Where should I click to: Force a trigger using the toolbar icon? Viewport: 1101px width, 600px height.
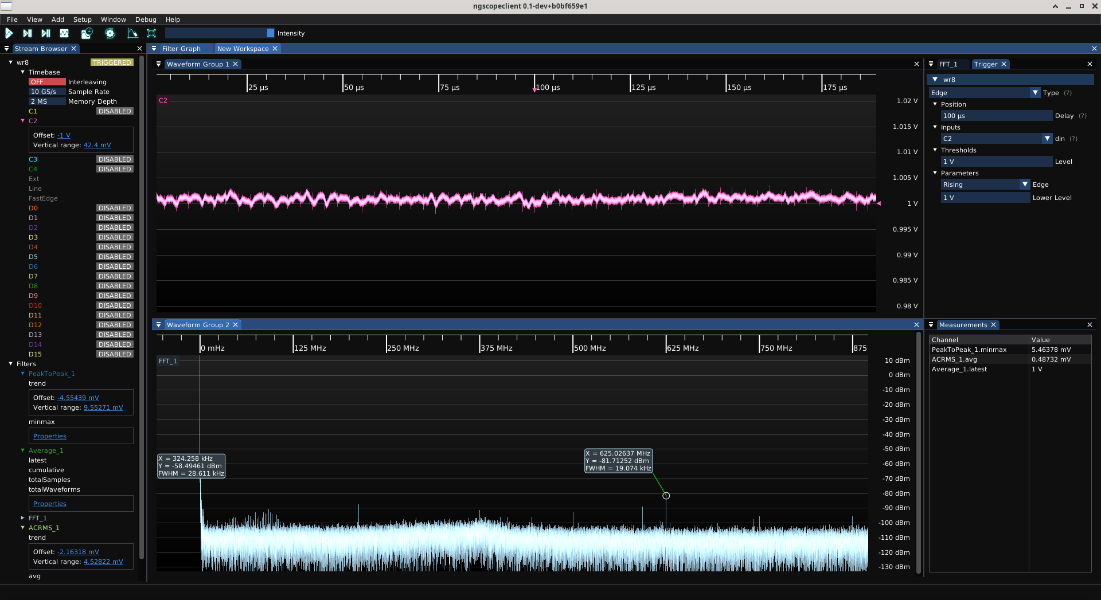pyautogui.click(x=46, y=33)
